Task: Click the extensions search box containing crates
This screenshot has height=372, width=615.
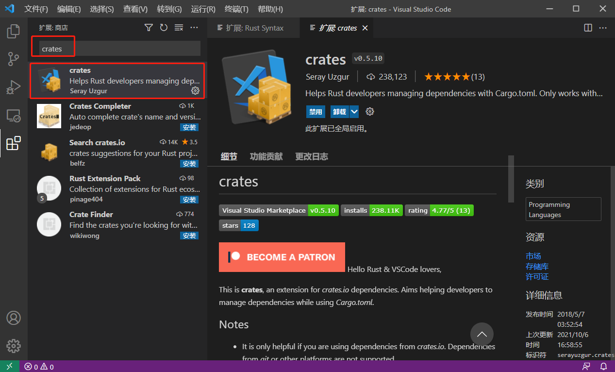Action: tap(119, 49)
